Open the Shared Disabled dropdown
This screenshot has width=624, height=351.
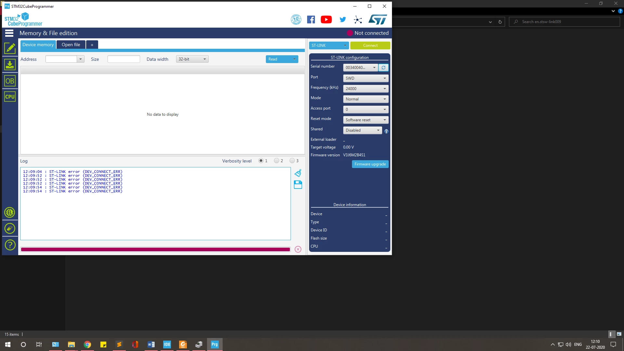coord(362,130)
